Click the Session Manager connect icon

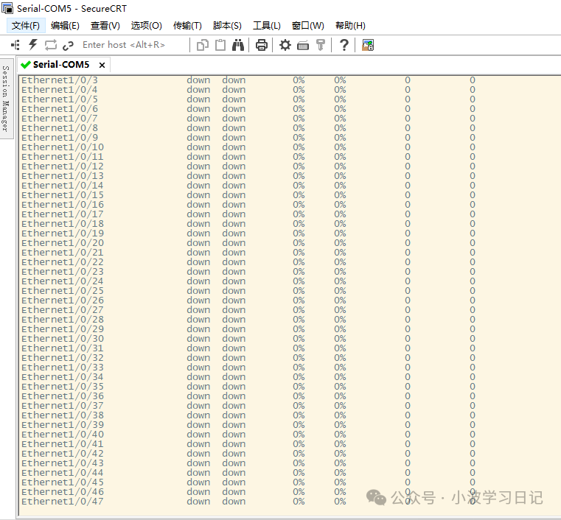click(15, 45)
